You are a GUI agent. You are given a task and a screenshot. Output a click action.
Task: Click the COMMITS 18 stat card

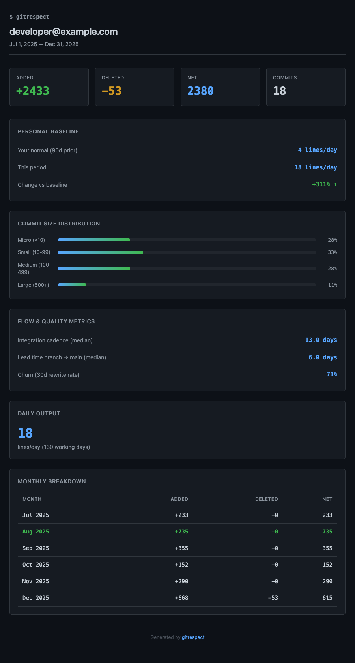306,87
